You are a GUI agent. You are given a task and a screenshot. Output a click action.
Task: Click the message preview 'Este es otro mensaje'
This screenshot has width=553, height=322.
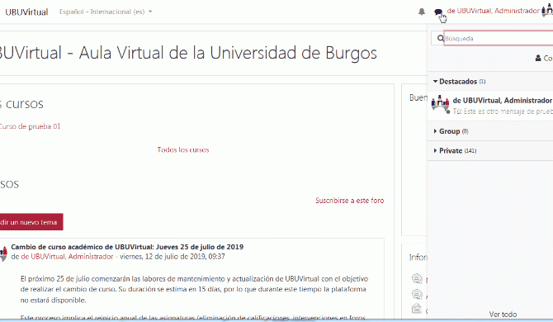[503, 111]
